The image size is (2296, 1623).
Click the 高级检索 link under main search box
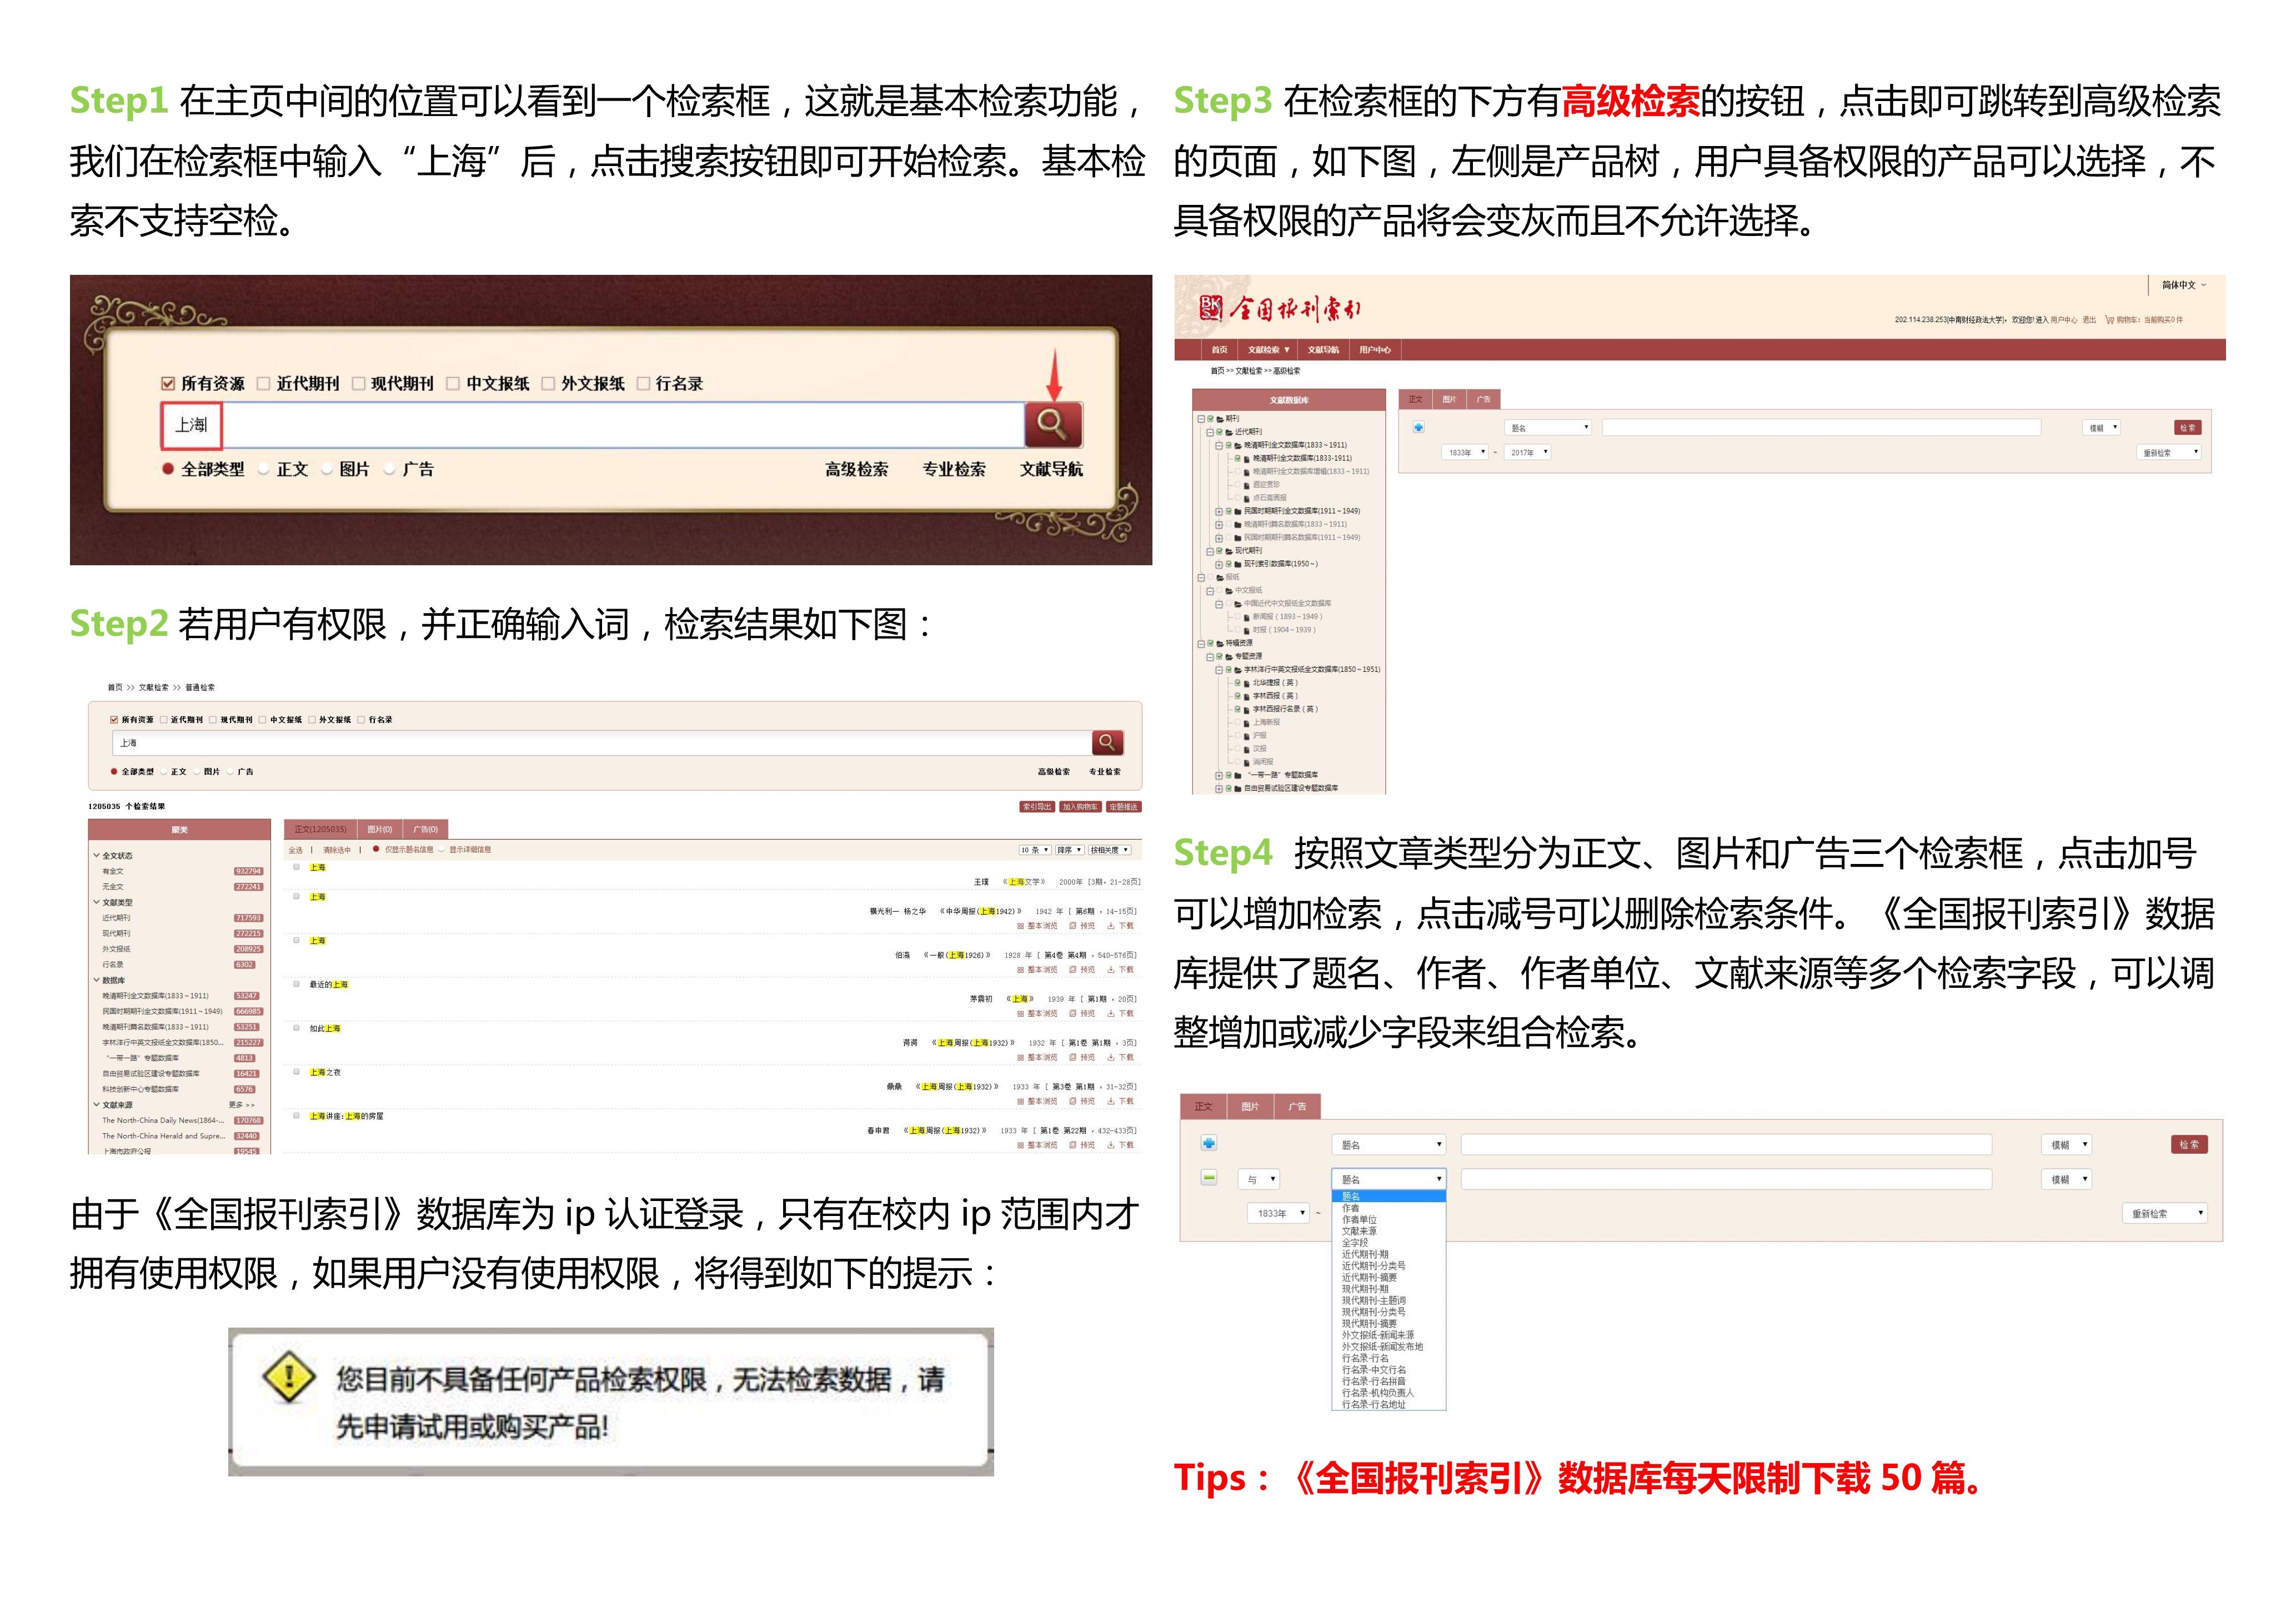coord(857,469)
